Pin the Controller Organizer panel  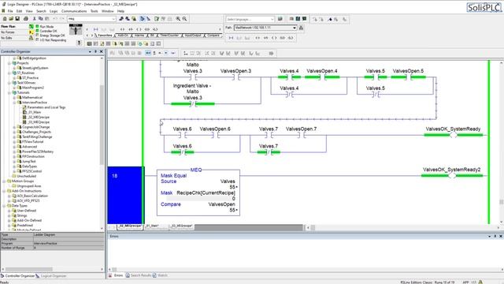click(x=95, y=51)
